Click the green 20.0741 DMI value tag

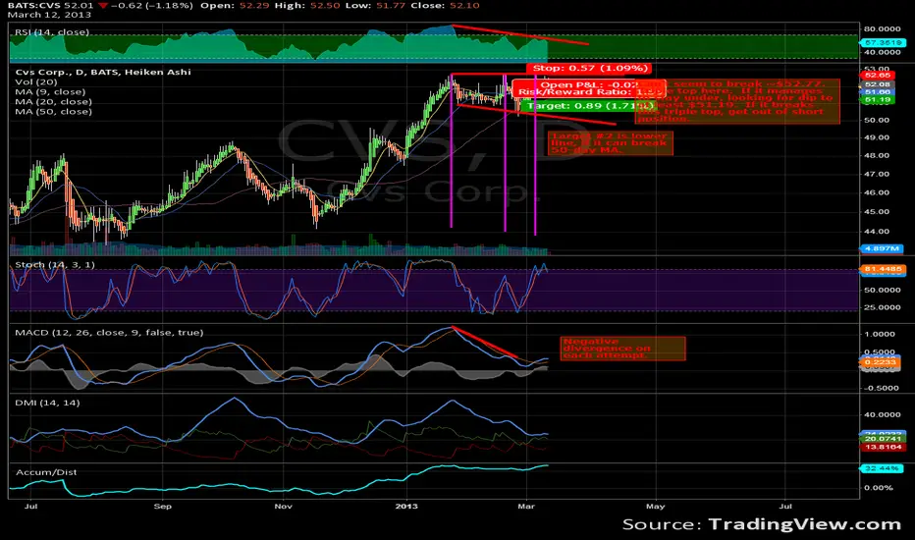883,439
